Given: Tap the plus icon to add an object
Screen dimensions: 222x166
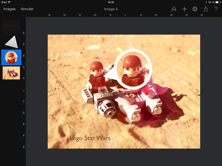Looking at the screenshot, I should 184,9.
